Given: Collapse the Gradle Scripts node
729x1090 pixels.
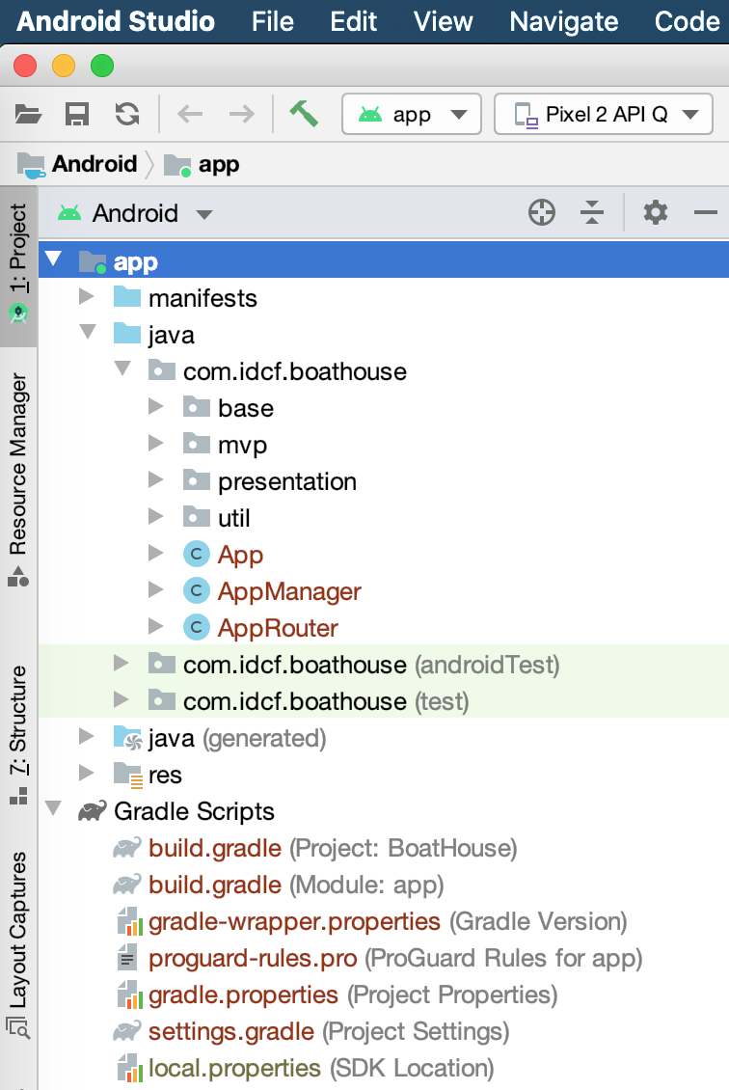Looking at the screenshot, I should tap(53, 811).
